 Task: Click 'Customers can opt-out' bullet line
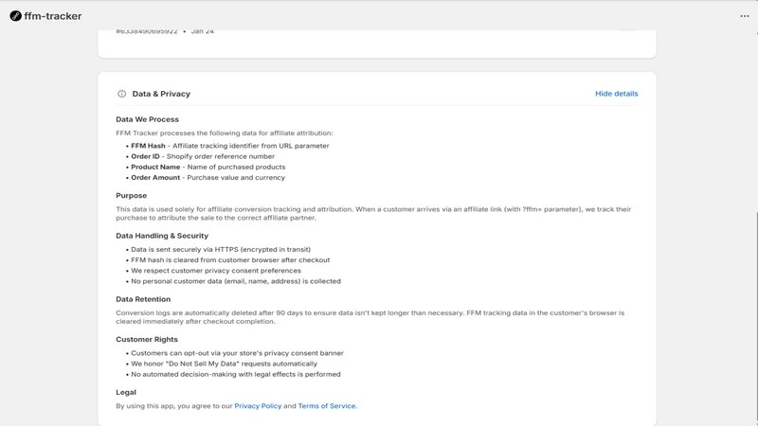(238, 353)
